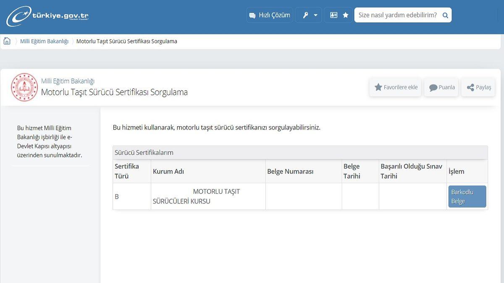
Task: Click the Milli Eğitim Bakanlığı emblem logo
Action: coord(24,87)
